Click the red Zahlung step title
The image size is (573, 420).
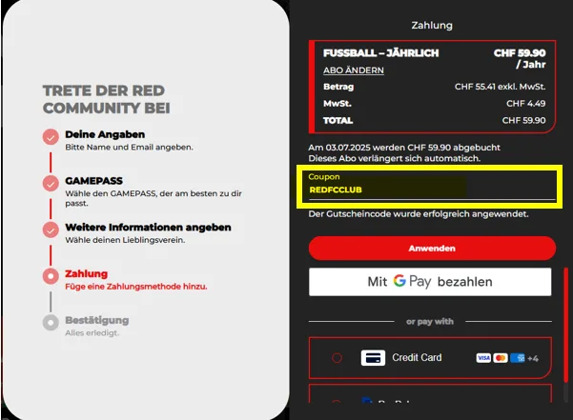86,273
